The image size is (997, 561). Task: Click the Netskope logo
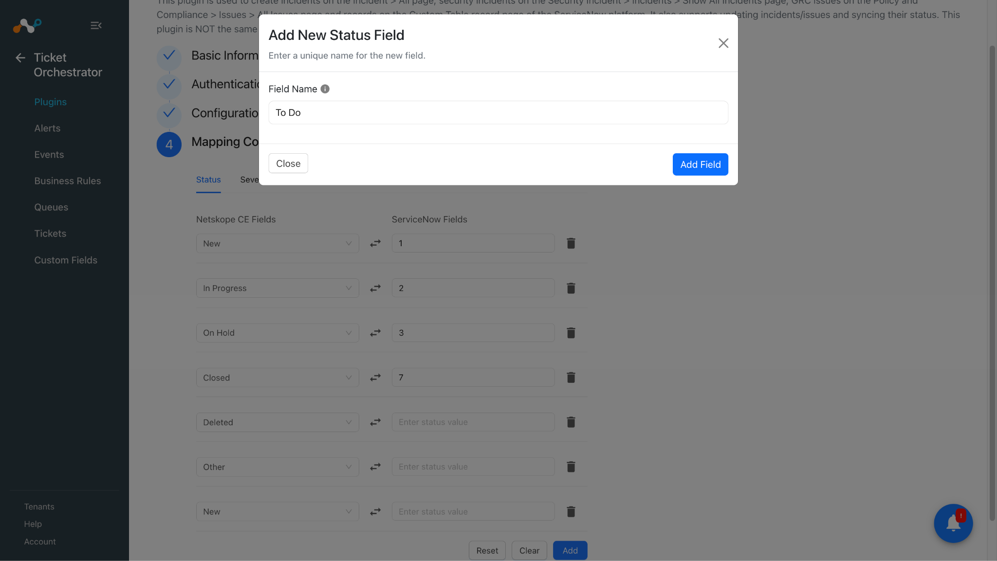point(27,25)
